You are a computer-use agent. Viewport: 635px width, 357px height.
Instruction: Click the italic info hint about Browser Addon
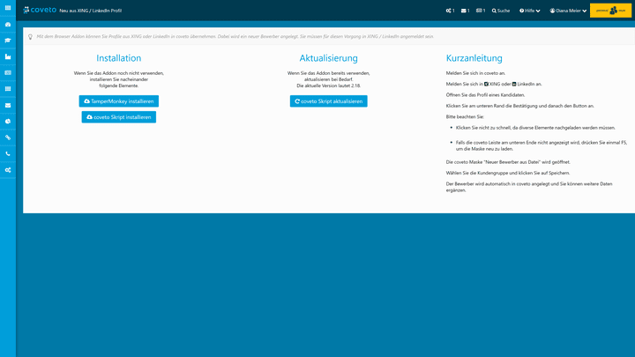pyautogui.click(x=235, y=36)
